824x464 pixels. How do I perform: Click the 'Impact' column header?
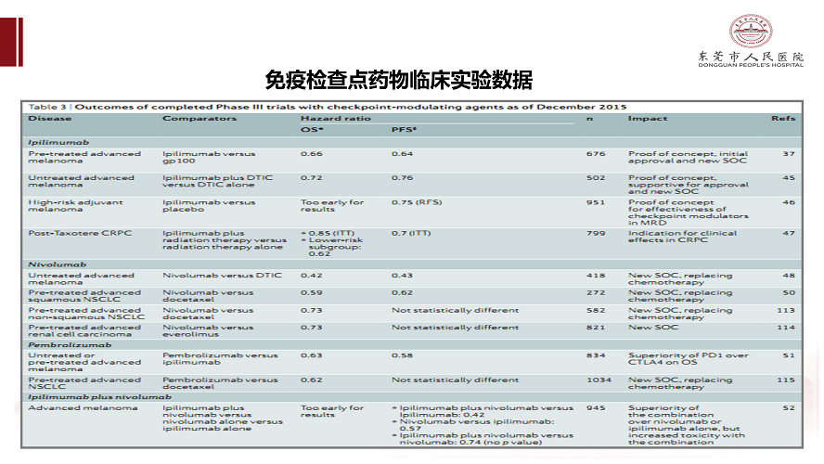tap(648, 118)
